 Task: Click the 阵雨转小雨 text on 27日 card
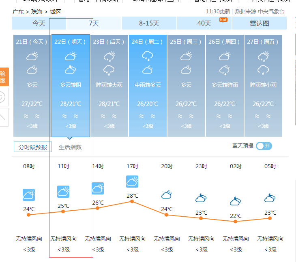263,85
